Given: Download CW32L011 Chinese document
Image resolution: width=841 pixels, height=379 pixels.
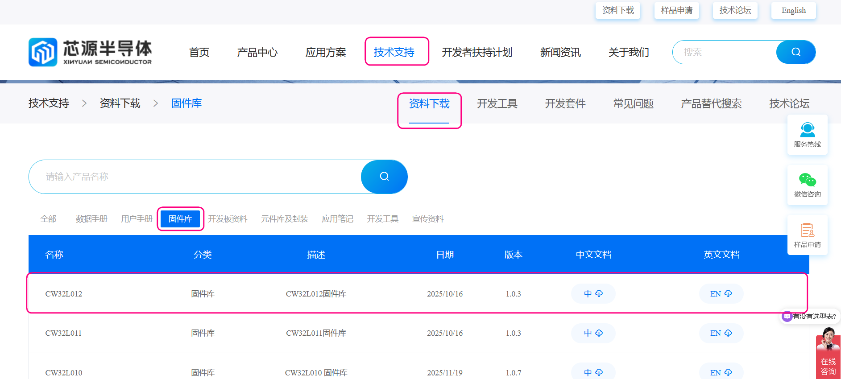Looking at the screenshot, I should click(x=593, y=333).
